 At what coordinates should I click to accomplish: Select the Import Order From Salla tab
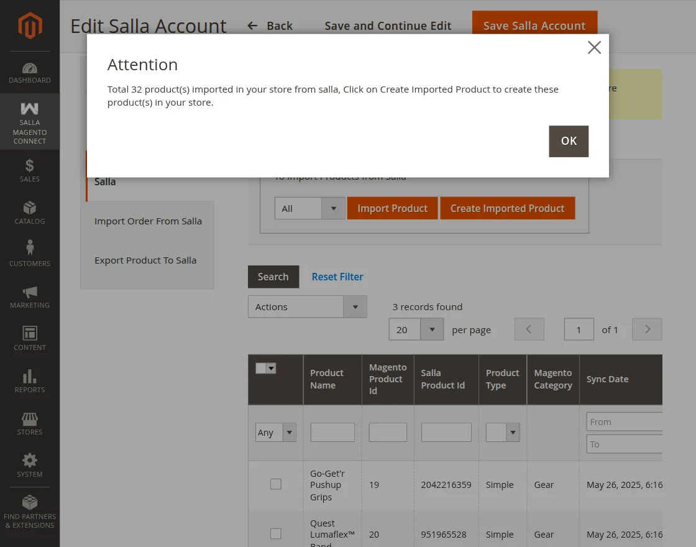pyautogui.click(x=148, y=221)
